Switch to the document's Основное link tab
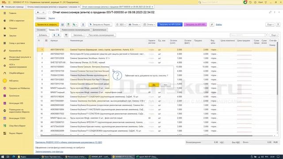Viewport: 283px width, 159px height. [x=41, y=18]
